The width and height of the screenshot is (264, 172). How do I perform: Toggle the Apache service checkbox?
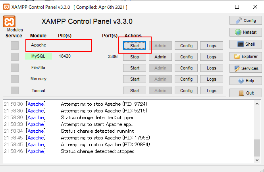15,45
